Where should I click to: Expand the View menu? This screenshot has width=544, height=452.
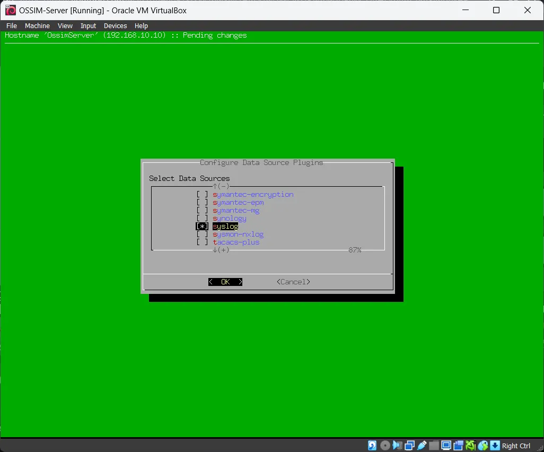click(x=65, y=25)
